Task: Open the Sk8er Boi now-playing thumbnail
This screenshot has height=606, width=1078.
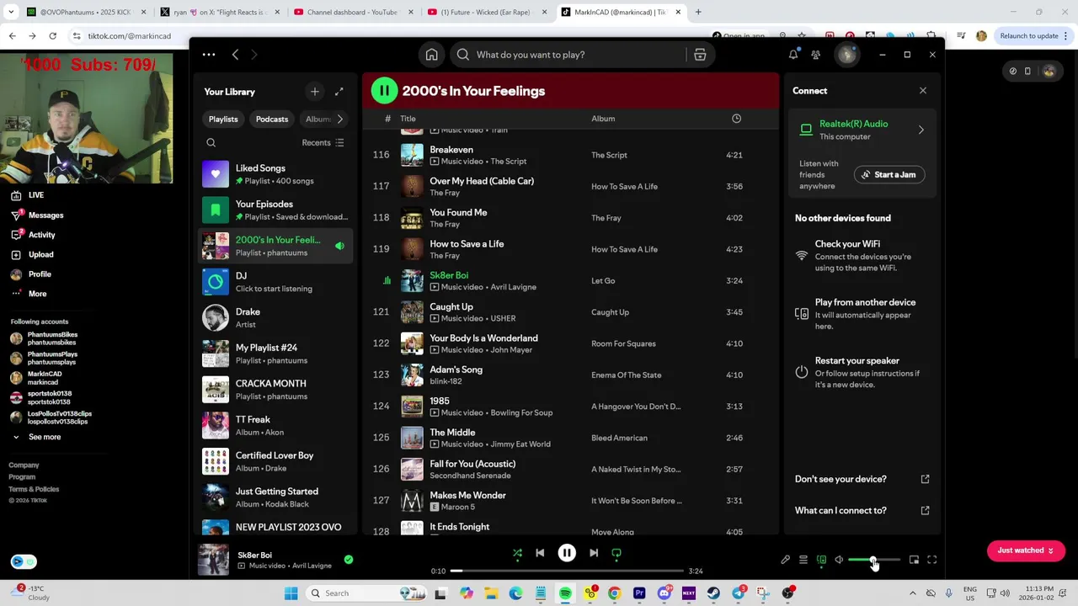Action: (213, 560)
